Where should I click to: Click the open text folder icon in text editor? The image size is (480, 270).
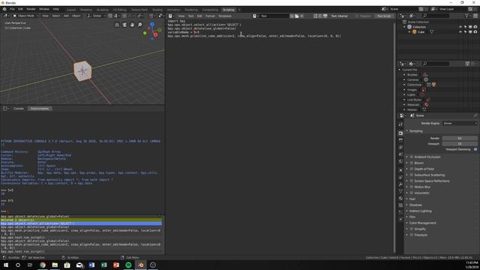297,16
